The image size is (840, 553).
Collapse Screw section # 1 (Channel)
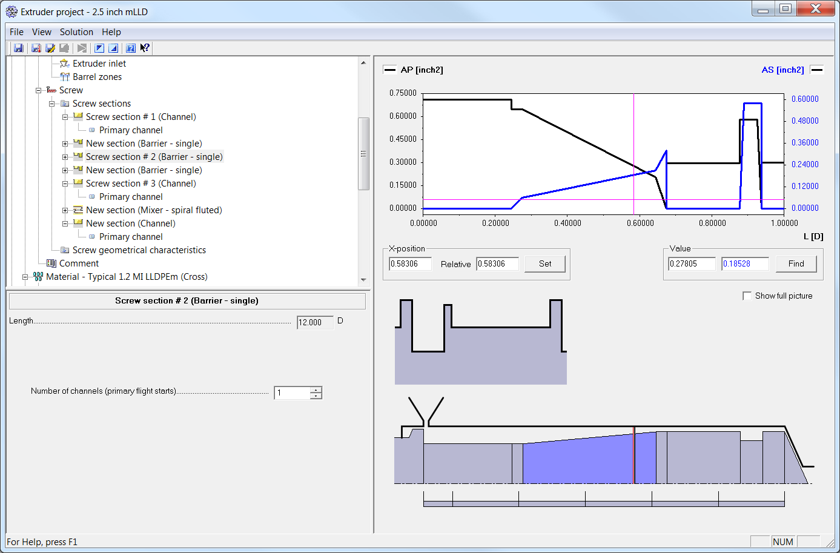click(x=65, y=117)
